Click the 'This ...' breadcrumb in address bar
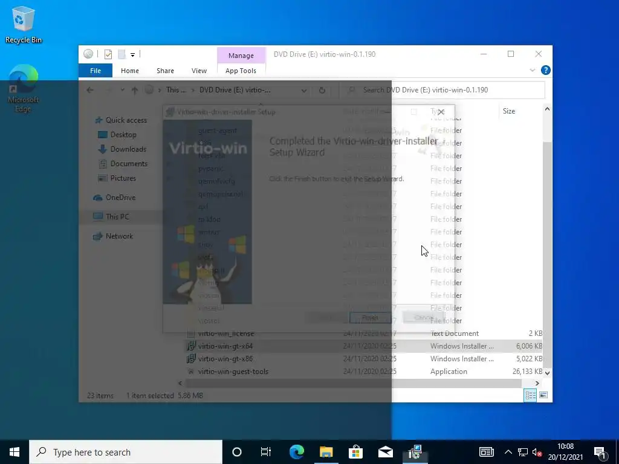619x464 pixels. point(176,90)
